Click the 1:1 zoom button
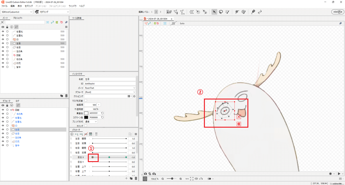This screenshot has height=185, width=345. coord(187,179)
